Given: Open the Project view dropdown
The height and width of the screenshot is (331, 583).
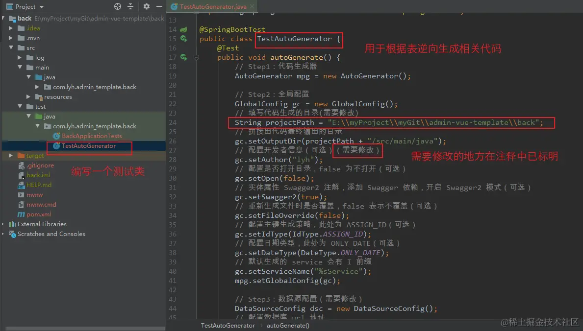Looking at the screenshot, I should 42,7.
